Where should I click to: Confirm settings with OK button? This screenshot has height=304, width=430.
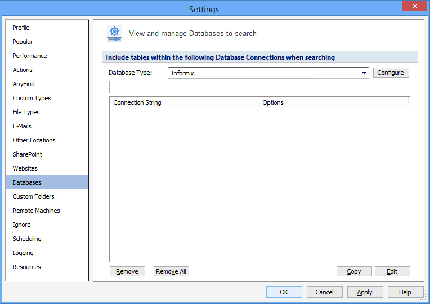pyautogui.click(x=284, y=292)
